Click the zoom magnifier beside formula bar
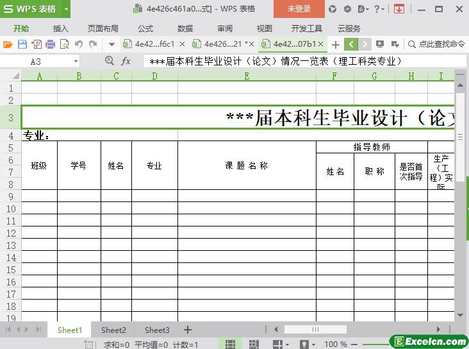Image resolution: width=469 pixels, height=349 pixels. 110,61
